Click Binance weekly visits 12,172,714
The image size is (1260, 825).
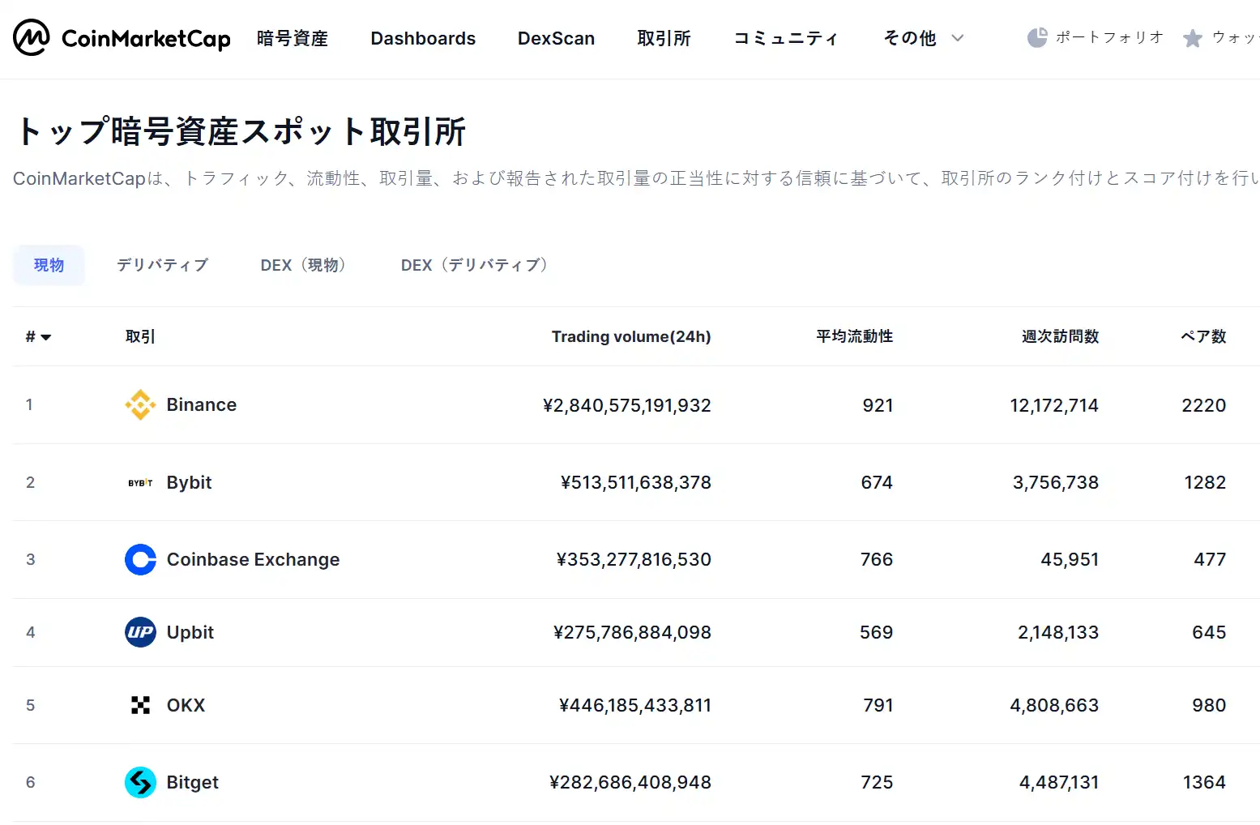click(x=1054, y=405)
